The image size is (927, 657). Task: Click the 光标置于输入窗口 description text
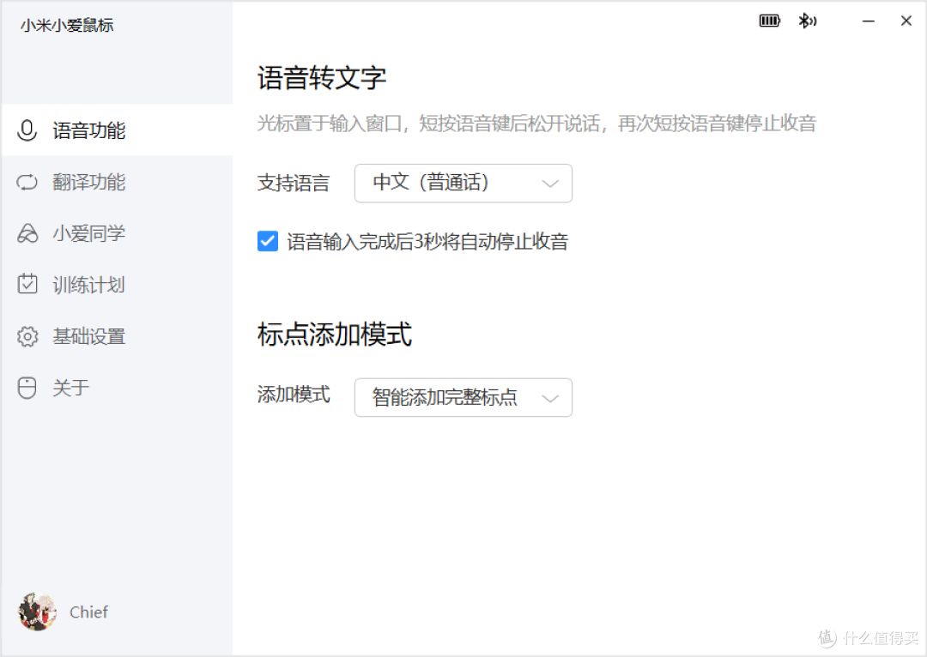coord(536,124)
